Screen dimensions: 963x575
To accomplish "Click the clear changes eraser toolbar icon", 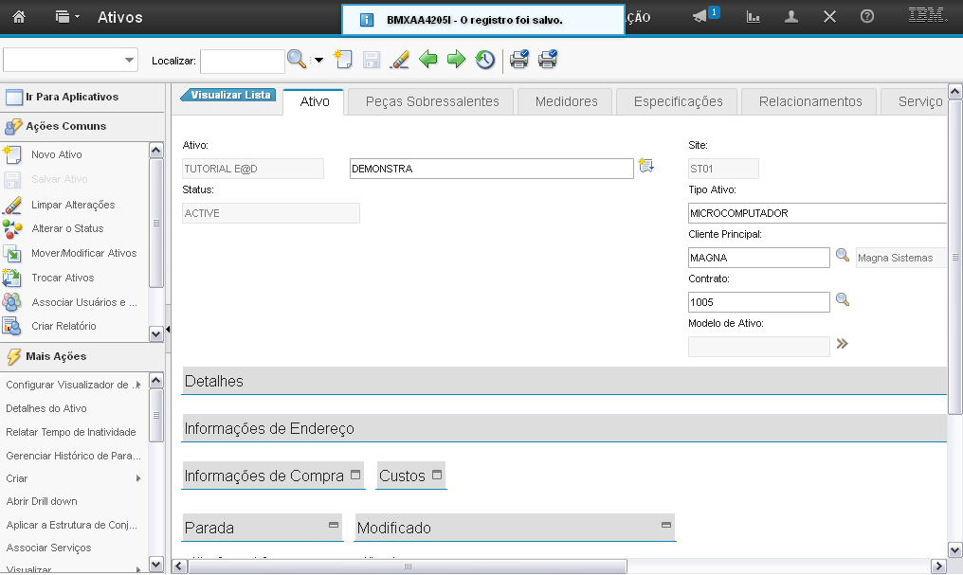I will pyautogui.click(x=399, y=60).
